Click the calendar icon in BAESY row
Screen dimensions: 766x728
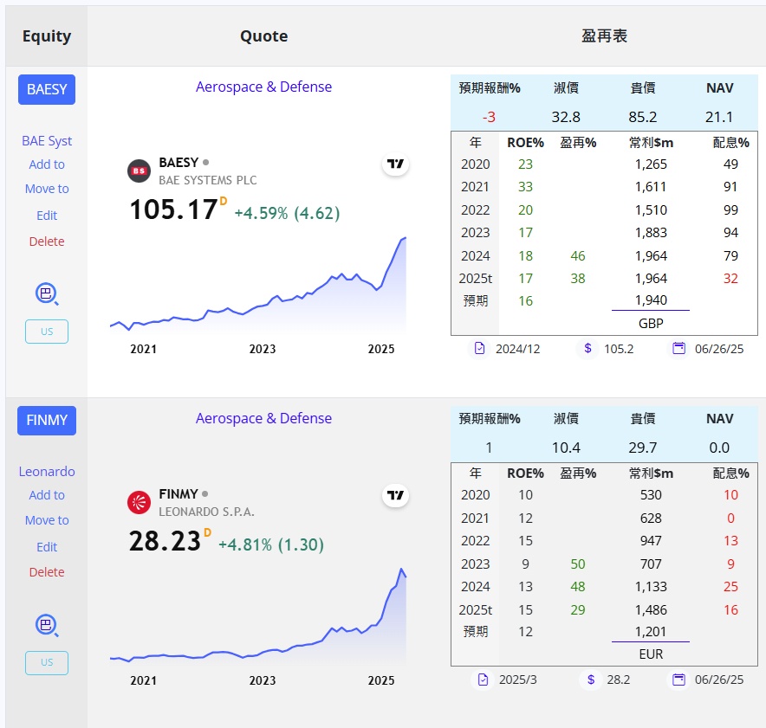(679, 348)
